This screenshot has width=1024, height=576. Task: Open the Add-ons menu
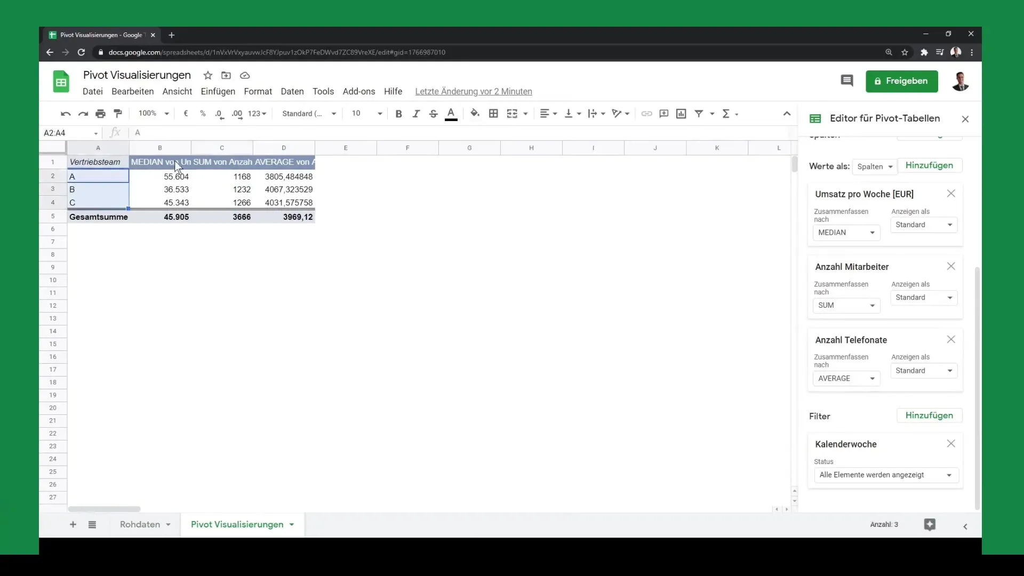(x=359, y=92)
